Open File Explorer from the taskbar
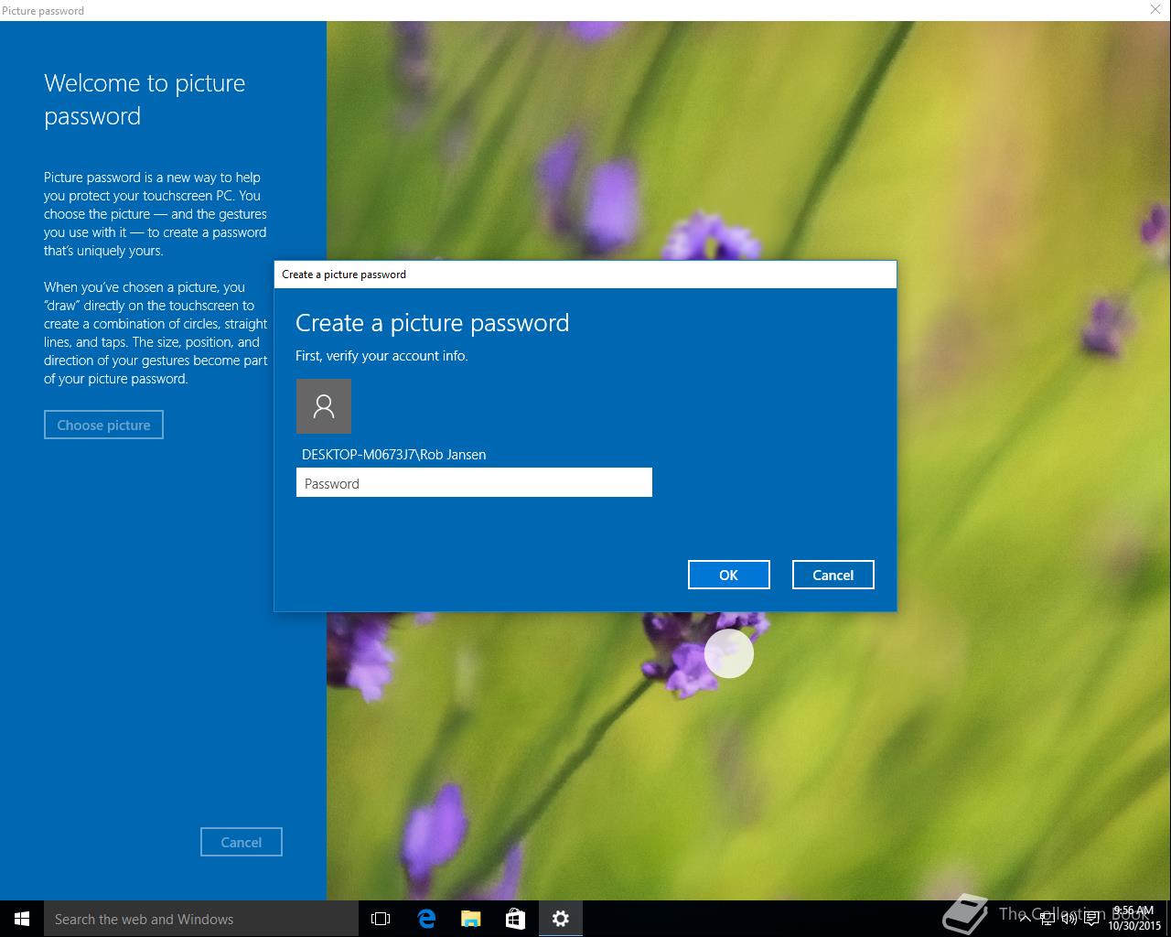This screenshot has width=1171, height=937. coord(470,919)
